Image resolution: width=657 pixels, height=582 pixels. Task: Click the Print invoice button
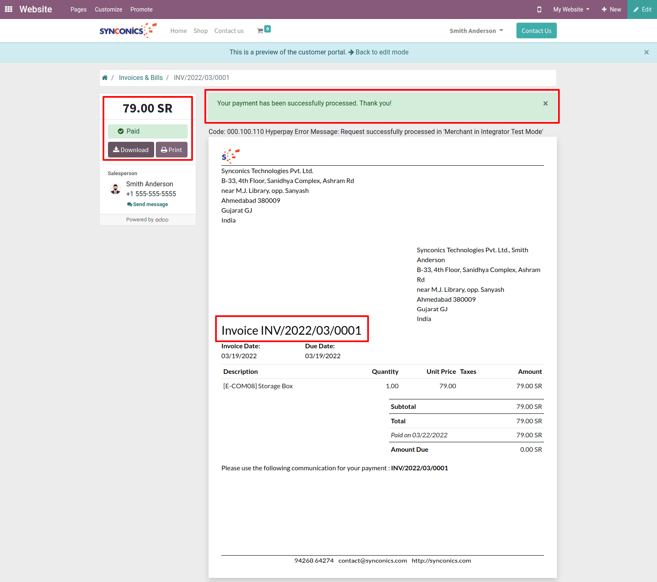[171, 150]
